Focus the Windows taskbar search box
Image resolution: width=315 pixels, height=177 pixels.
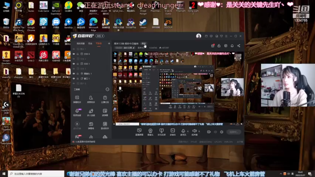[36, 173]
